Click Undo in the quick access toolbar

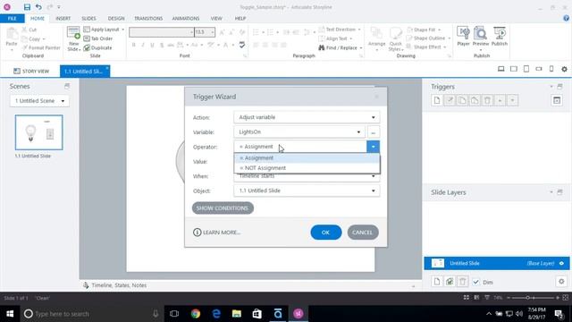(38, 7)
